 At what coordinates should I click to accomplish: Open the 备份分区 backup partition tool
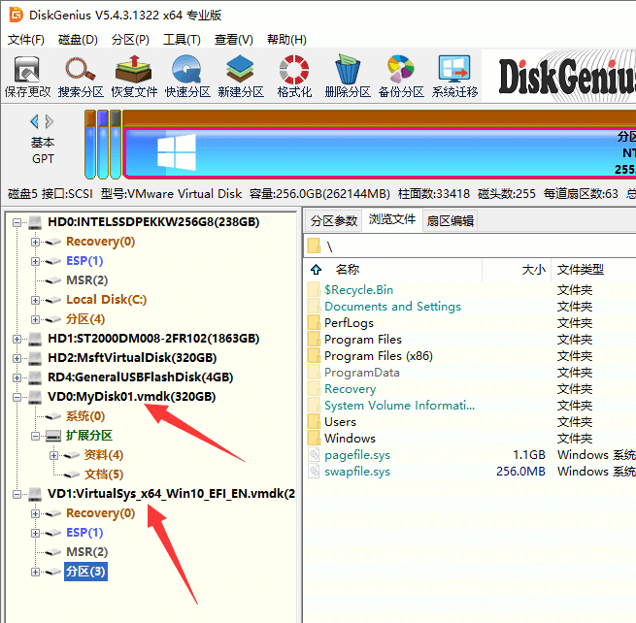tap(401, 77)
